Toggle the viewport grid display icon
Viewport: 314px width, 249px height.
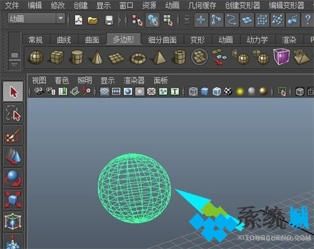105,91
